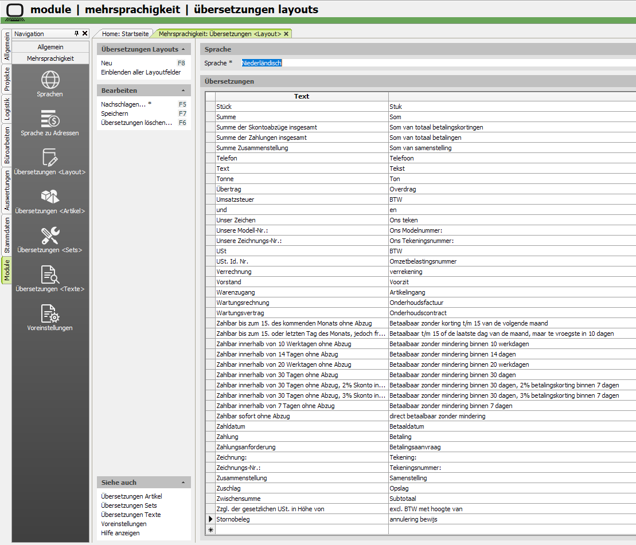Select the 'Wartungsvertrag' text cell
The width and height of the screenshot is (636, 545).
click(x=302, y=313)
